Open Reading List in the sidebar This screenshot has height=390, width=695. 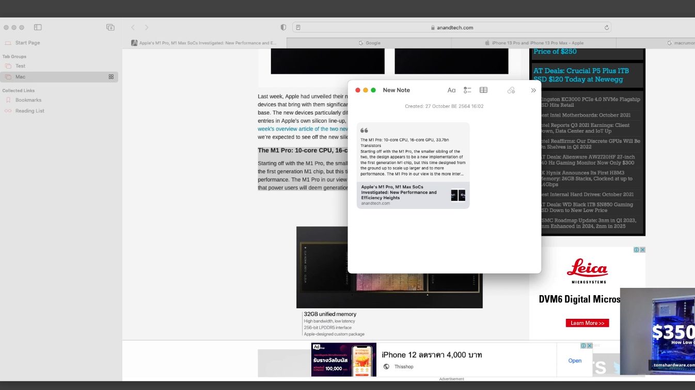pos(29,111)
